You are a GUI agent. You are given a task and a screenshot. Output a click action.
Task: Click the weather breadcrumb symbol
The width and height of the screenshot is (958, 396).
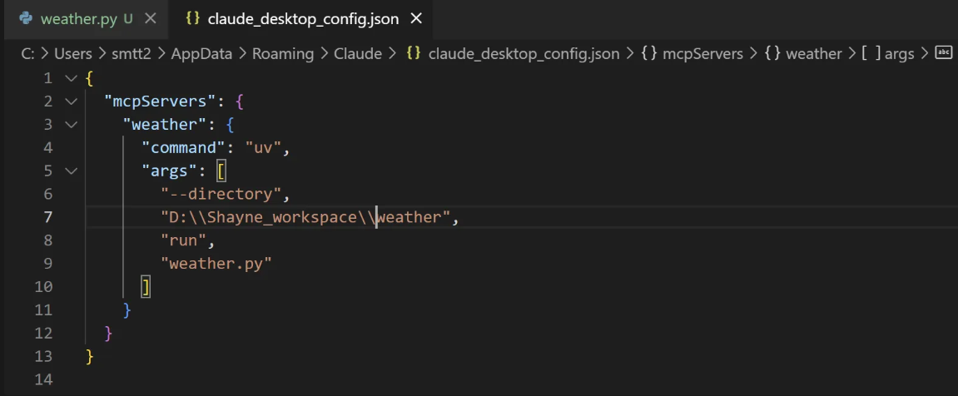point(814,54)
